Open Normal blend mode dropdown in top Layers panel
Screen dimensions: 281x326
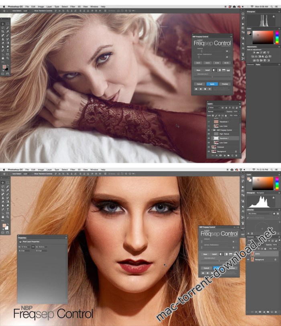216,111
